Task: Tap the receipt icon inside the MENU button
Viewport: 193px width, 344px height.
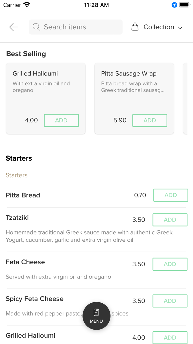Action: click(x=96, y=311)
